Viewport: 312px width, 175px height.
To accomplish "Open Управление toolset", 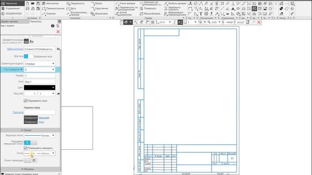I will 12,9.
